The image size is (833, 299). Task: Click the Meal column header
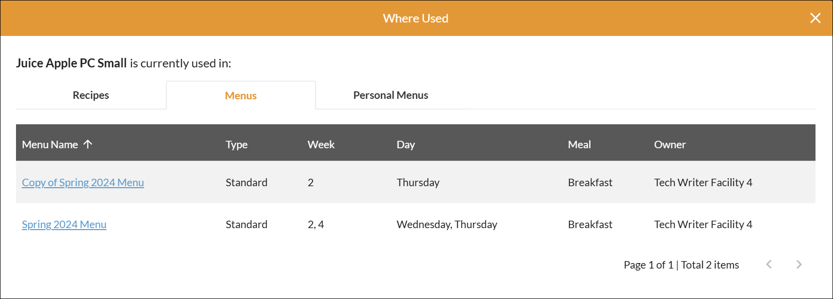tap(579, 145)
